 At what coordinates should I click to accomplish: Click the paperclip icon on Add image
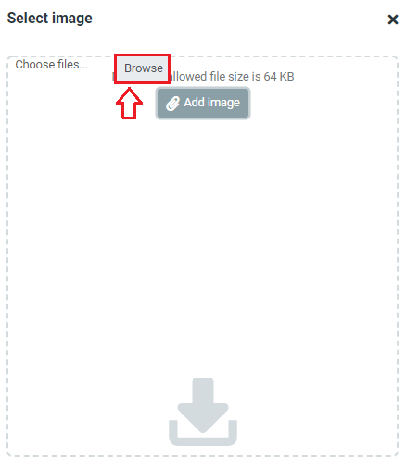pos(172,103)
